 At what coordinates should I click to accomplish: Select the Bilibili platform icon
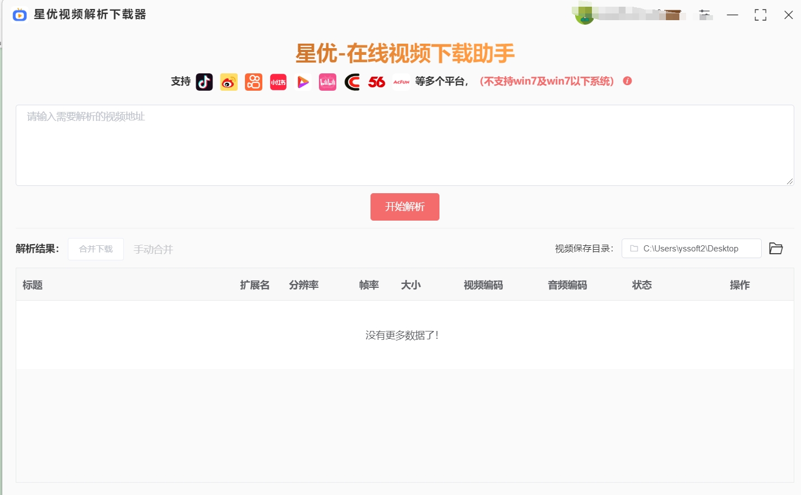click(327, 82)
